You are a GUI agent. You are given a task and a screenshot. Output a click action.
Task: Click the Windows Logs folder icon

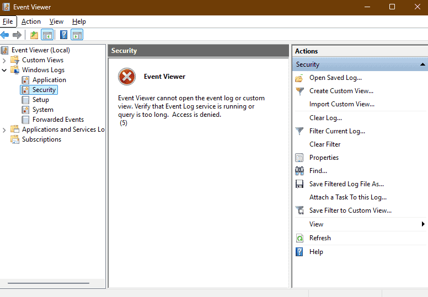(15, 70)
